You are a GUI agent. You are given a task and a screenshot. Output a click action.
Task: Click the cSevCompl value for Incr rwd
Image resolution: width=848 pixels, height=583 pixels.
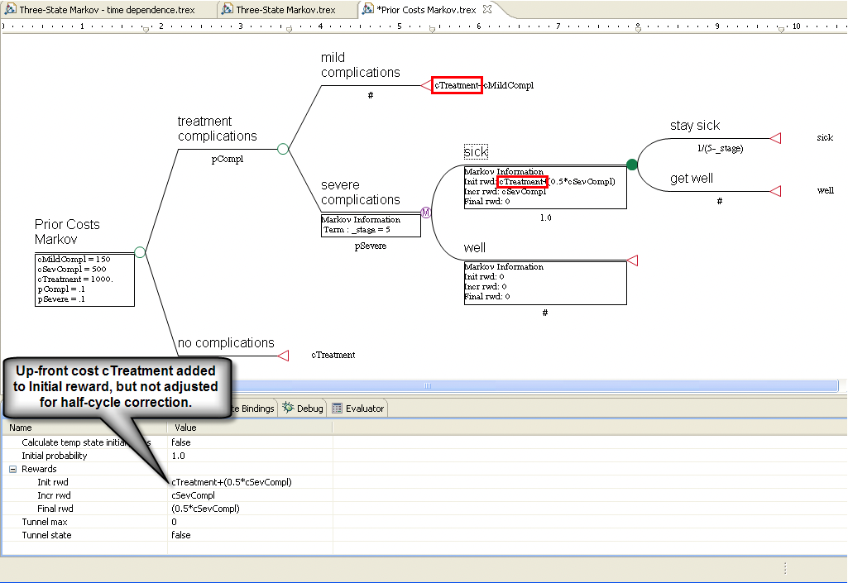click(190, 495)
